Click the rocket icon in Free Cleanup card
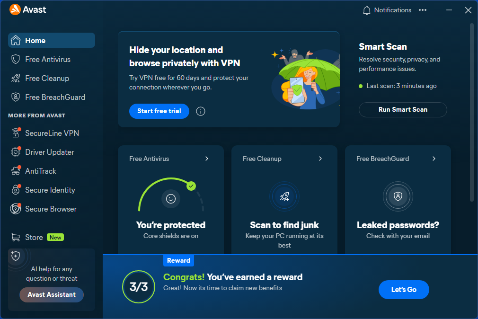 point(284,196)
